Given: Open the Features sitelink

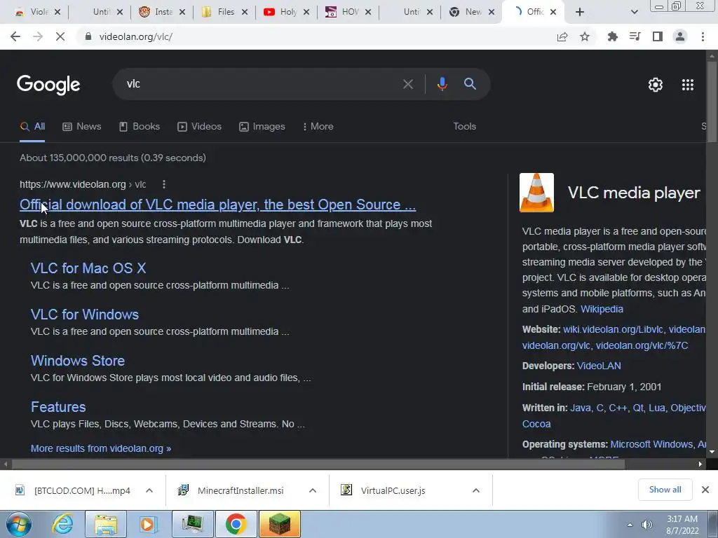Looking at the screenshot, I should (x=58, y=407).
